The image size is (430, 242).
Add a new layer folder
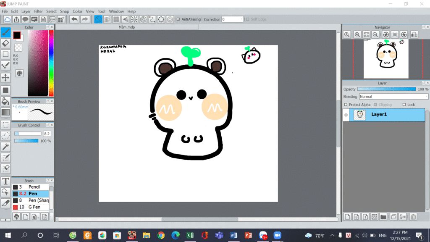point(383,217)
